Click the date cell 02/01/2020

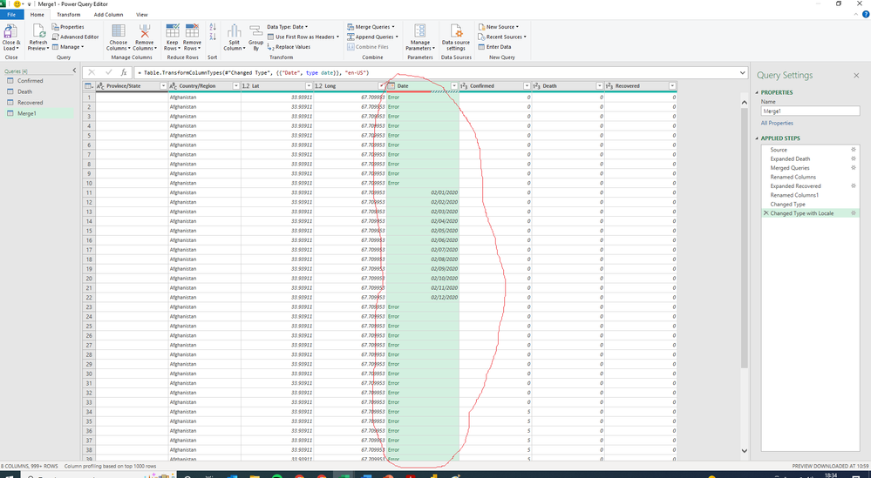[423, 192]
